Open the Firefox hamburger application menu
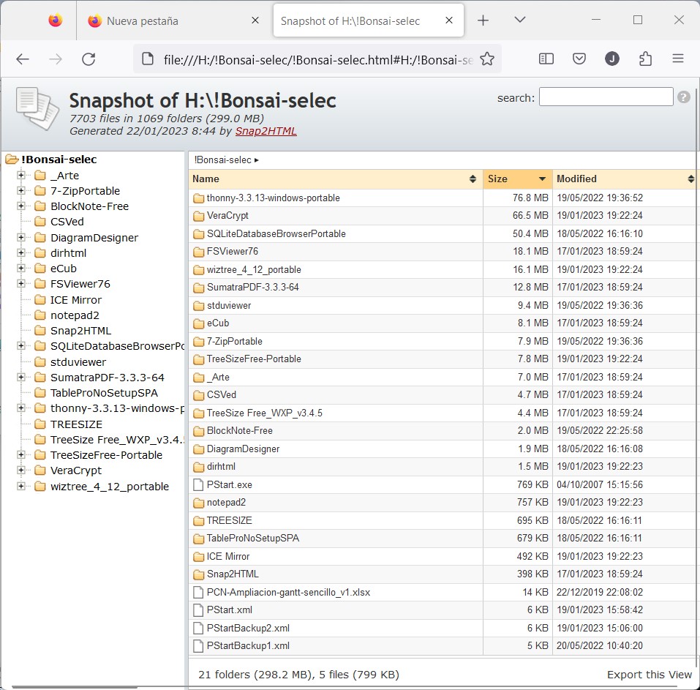 tap(678, 59)
